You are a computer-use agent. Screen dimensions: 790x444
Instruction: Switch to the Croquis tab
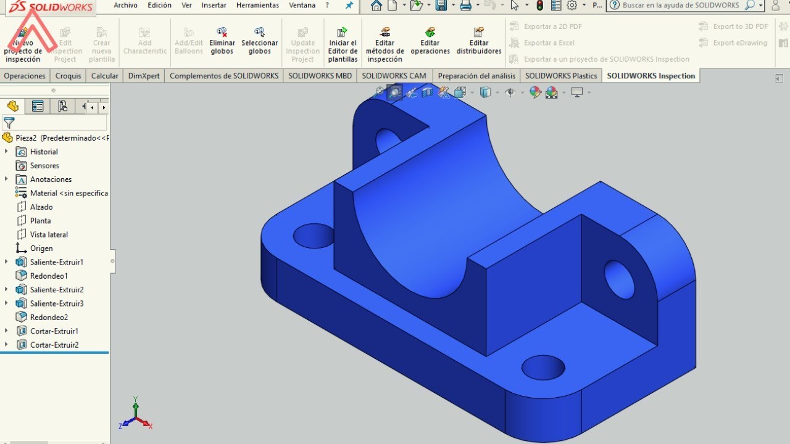coord(68,76)
